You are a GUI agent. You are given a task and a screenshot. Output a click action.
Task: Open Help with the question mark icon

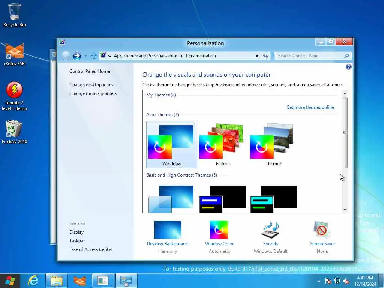[x=348, y=67]
